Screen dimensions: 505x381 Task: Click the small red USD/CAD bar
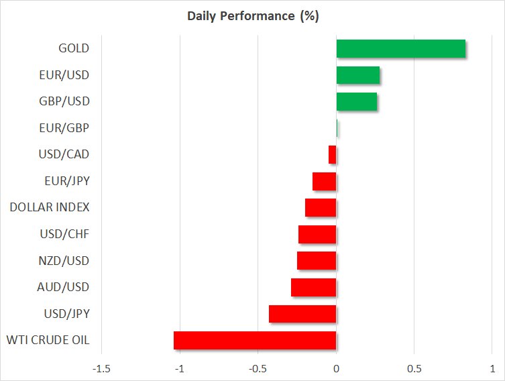pyautogui.click(x=333, y=155)
